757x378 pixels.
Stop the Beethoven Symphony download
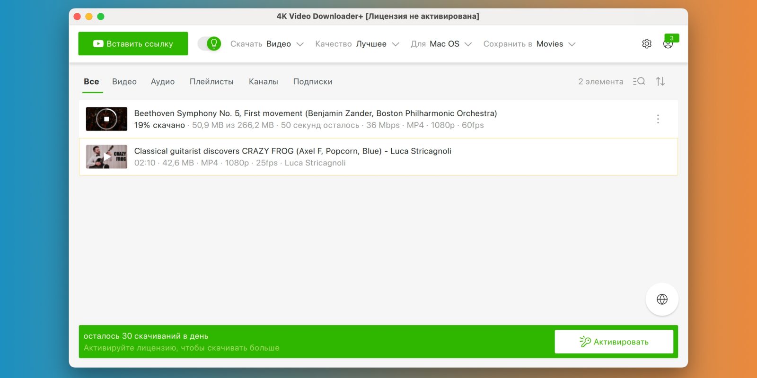(x=106, y=119)
